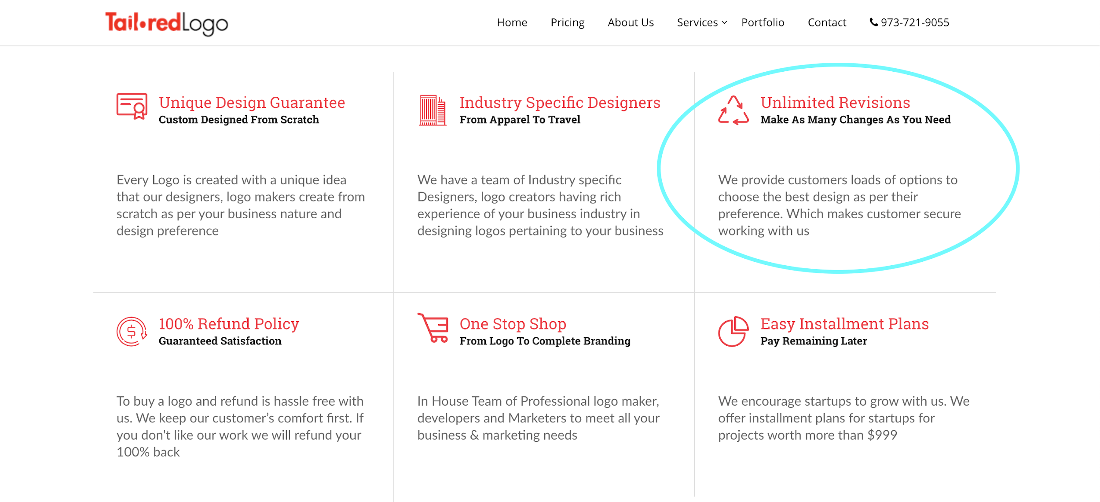
Task: Click the phone handset icon in the header
Action: [874, 22]
